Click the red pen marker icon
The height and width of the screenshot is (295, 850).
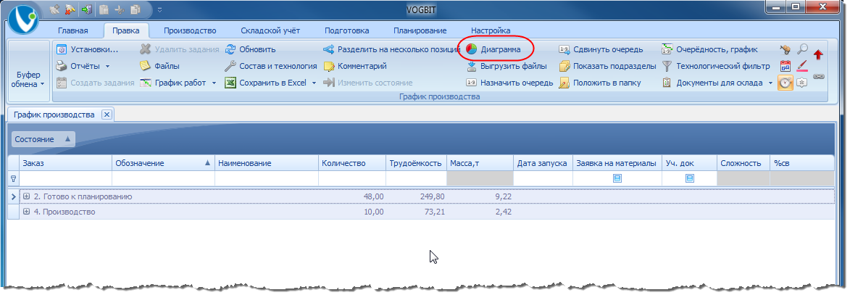pyautogui.click(x=802, y=66)
